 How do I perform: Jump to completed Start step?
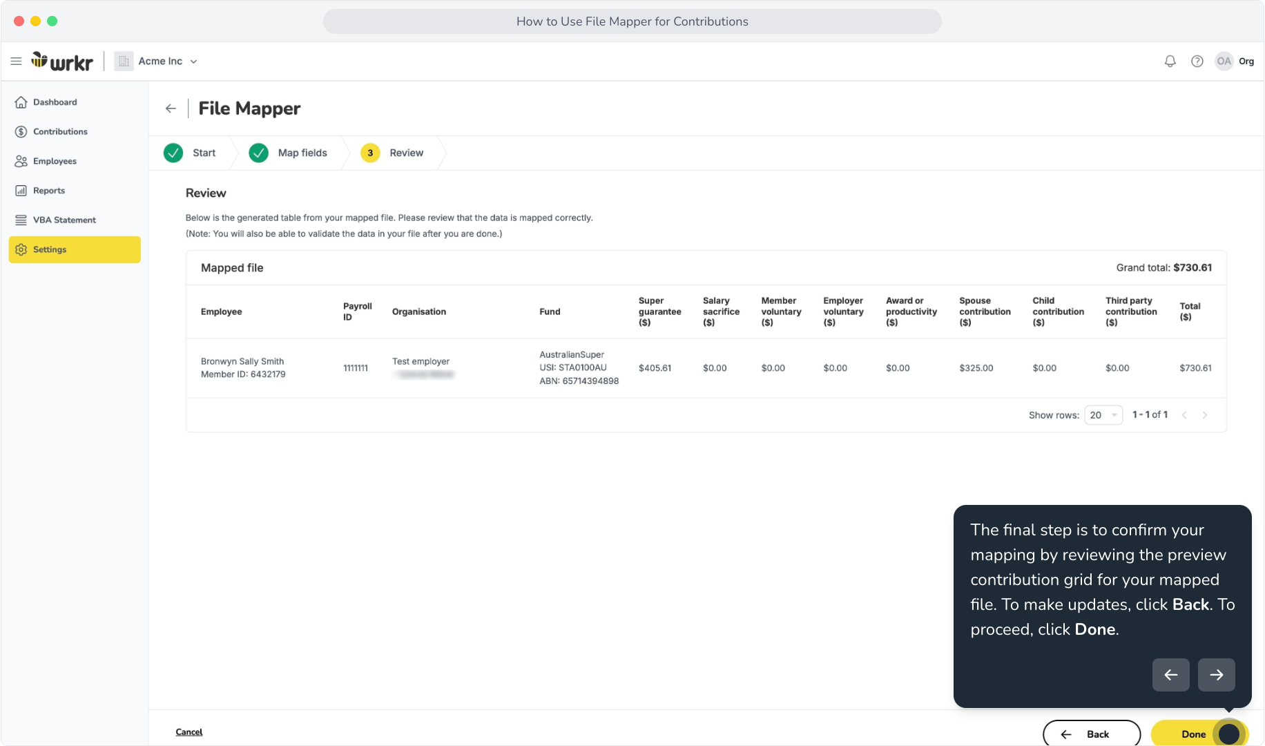(x=191, y=153)
